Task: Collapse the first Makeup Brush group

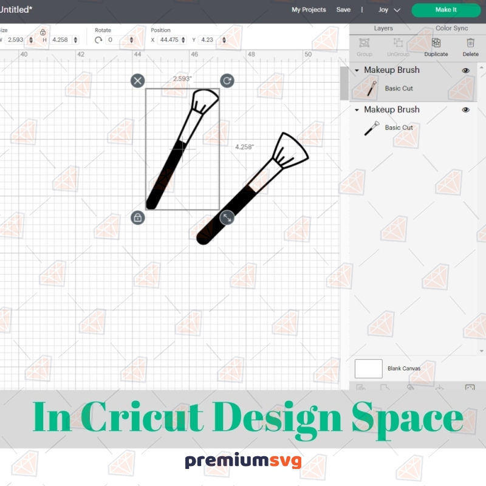Action: tap(357, 70)
